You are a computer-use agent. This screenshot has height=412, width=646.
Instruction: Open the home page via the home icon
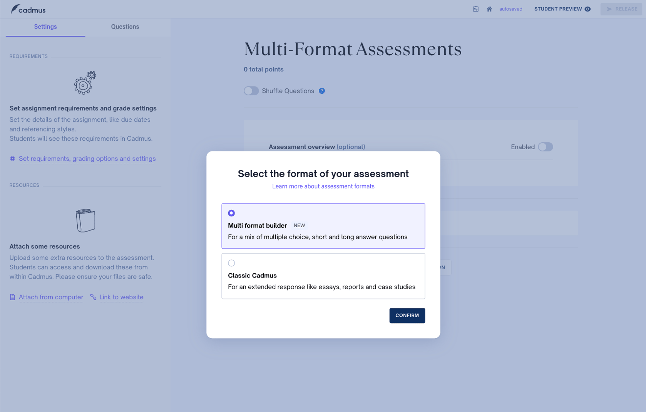tap(489, 8)
